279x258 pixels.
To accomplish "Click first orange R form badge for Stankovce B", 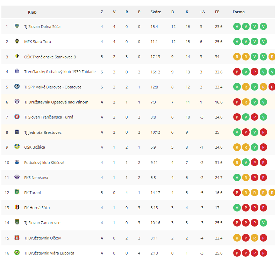I will click(x=237, y=57).
